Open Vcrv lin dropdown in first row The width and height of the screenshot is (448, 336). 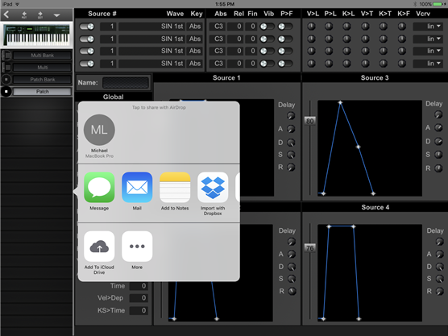[428, 27]
